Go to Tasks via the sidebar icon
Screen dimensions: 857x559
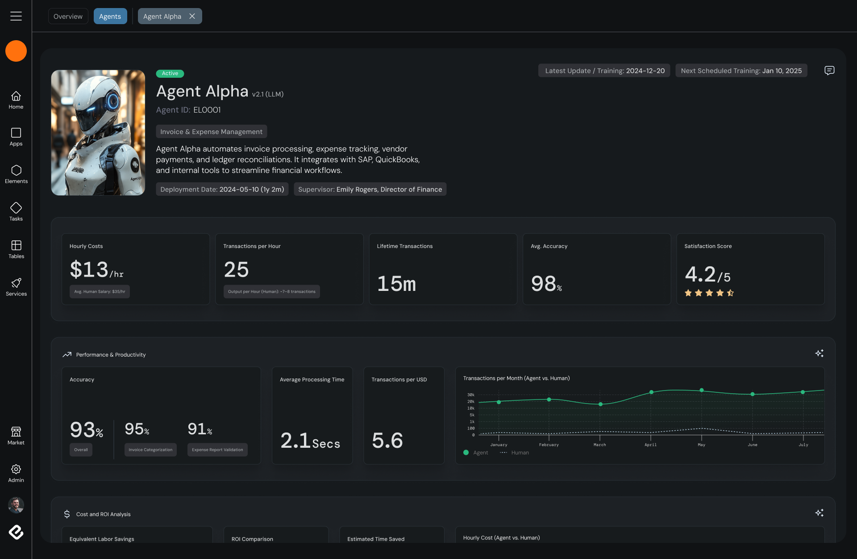(16, 210)
